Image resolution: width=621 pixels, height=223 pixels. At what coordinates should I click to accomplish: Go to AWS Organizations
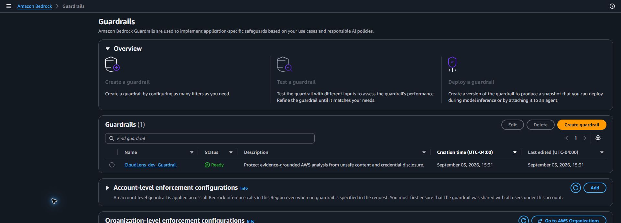(x=569, y=220)
